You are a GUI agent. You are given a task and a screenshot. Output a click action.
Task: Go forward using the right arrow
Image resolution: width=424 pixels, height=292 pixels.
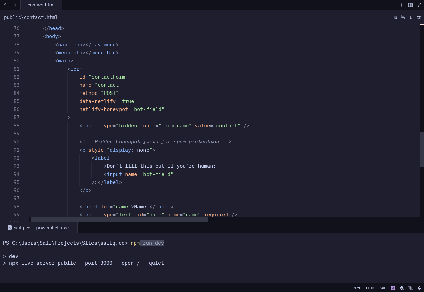15,5
